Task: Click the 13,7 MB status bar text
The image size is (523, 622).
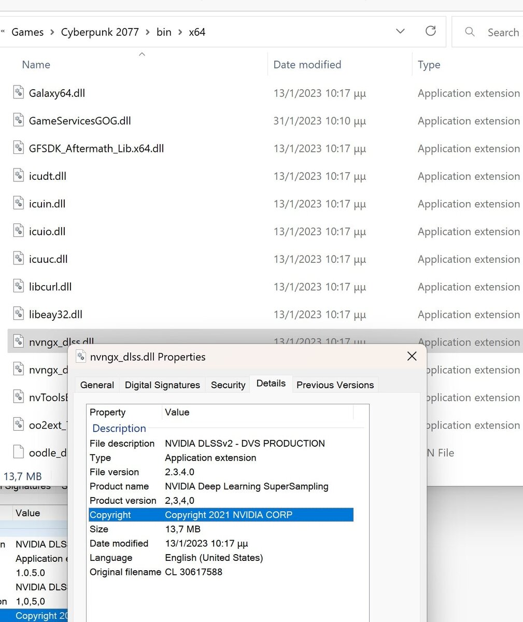Action: [x=23, y=476]
